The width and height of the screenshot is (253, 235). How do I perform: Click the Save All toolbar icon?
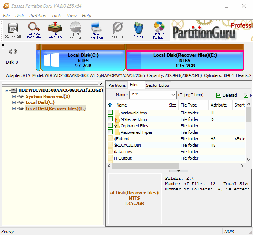point(13,30)
